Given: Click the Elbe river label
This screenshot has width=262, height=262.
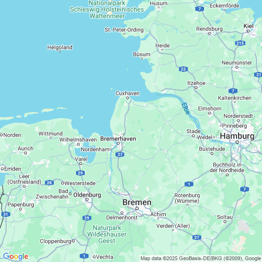Looking at the screenshot, I should point(185,109).
